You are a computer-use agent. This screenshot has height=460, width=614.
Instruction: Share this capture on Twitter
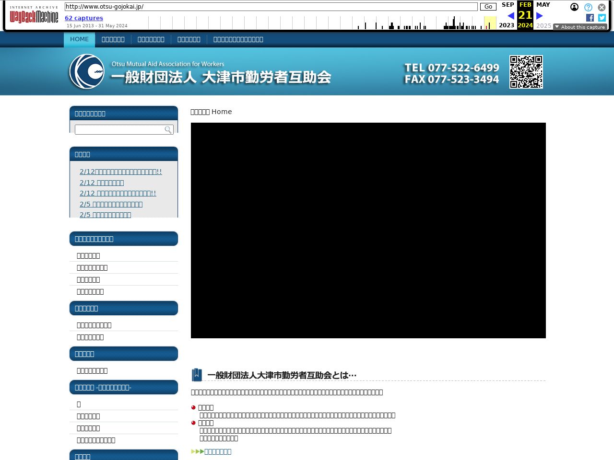tap(602, 18)
